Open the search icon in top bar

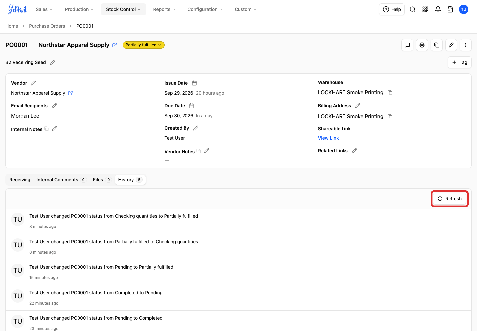click(413, 9)
